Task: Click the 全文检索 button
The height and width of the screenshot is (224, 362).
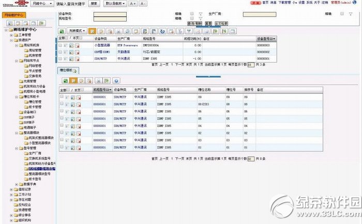Action: pos(221,24)
